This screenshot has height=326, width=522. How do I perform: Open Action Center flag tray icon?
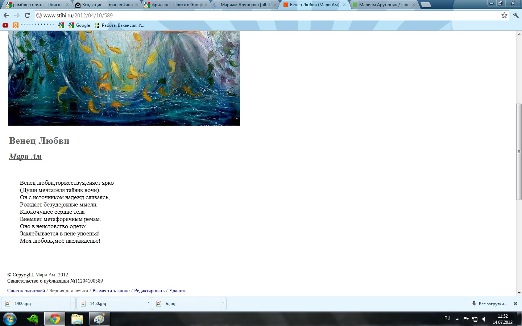pos(466,319)
